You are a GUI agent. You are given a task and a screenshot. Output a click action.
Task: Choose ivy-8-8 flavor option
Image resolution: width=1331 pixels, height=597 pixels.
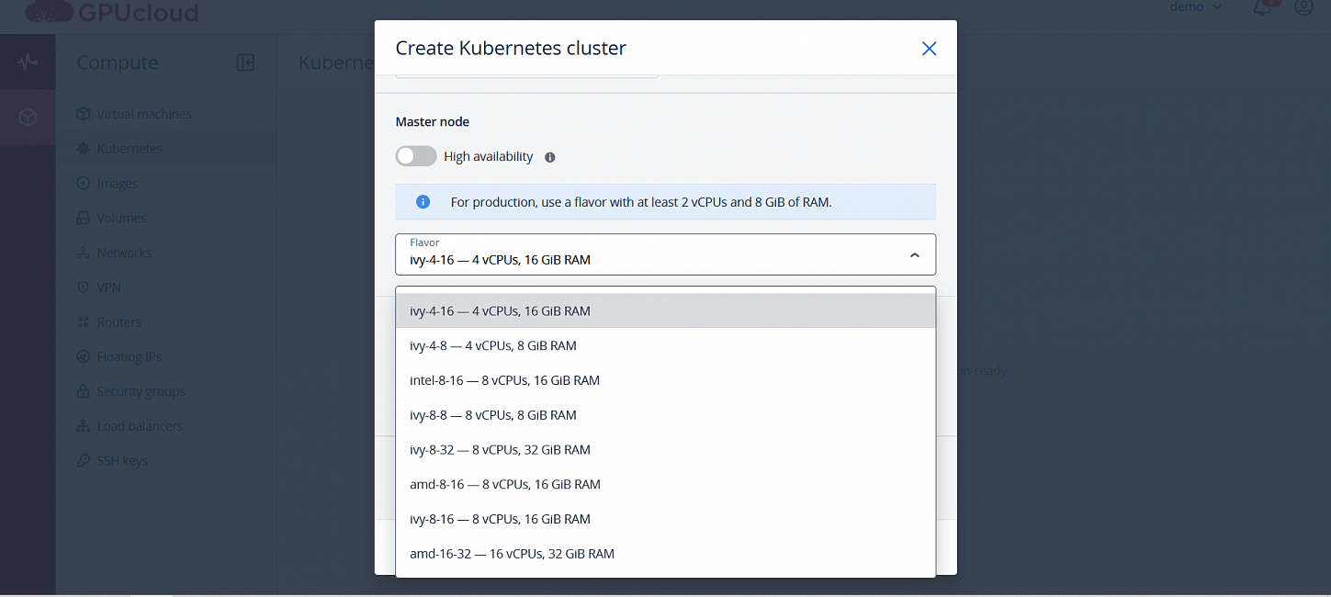coord(666,415)
